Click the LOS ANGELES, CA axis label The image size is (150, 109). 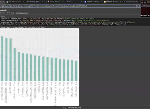(x=31, y=93)
